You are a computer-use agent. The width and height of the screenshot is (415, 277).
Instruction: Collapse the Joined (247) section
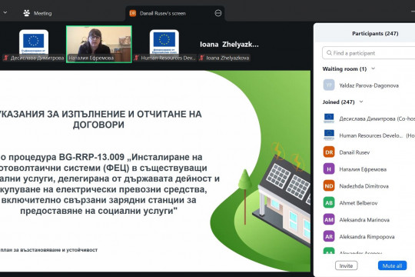tap(361, 102)
